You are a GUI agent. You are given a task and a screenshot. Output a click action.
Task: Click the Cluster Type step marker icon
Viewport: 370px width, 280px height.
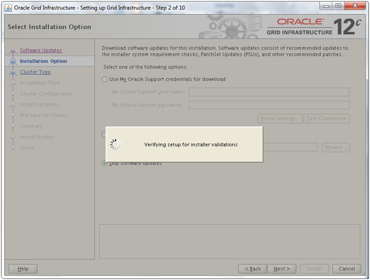13,73
